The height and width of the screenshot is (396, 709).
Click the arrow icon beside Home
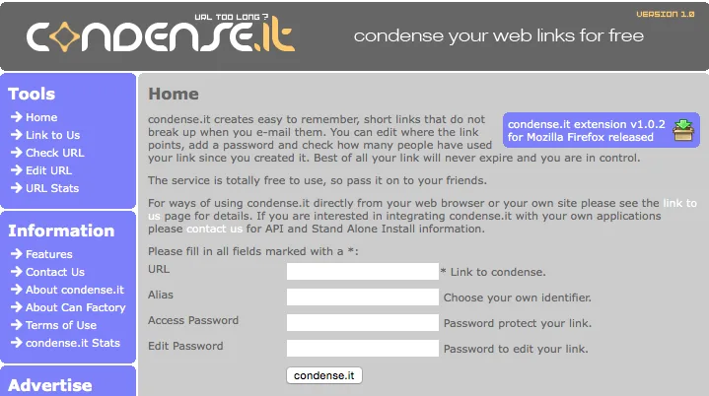17,117
